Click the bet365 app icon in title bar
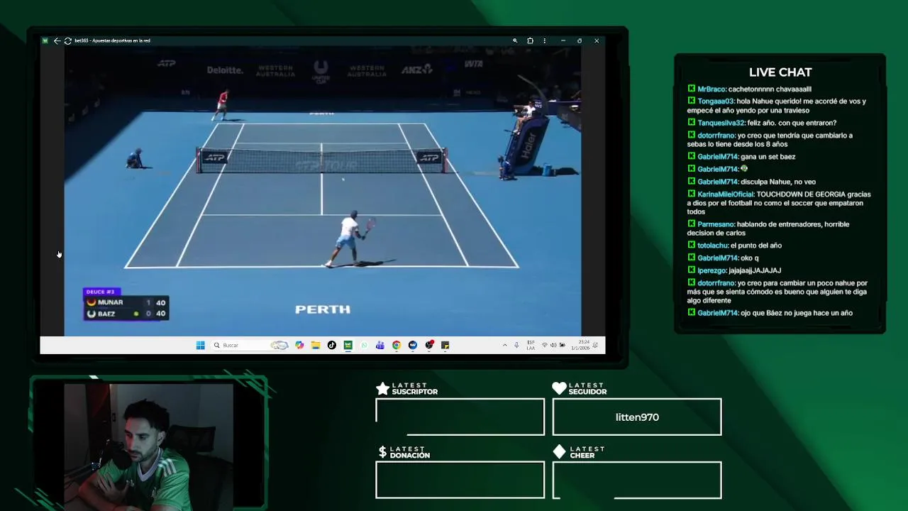The width and height of the screenshot is (908, 511). (45, 40)
